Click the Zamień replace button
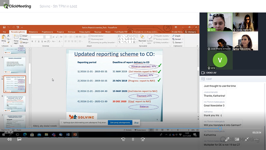 pos(178,39)
